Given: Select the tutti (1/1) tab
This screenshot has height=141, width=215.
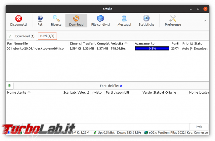Looking at the screenshot, I should coord(47,36).
